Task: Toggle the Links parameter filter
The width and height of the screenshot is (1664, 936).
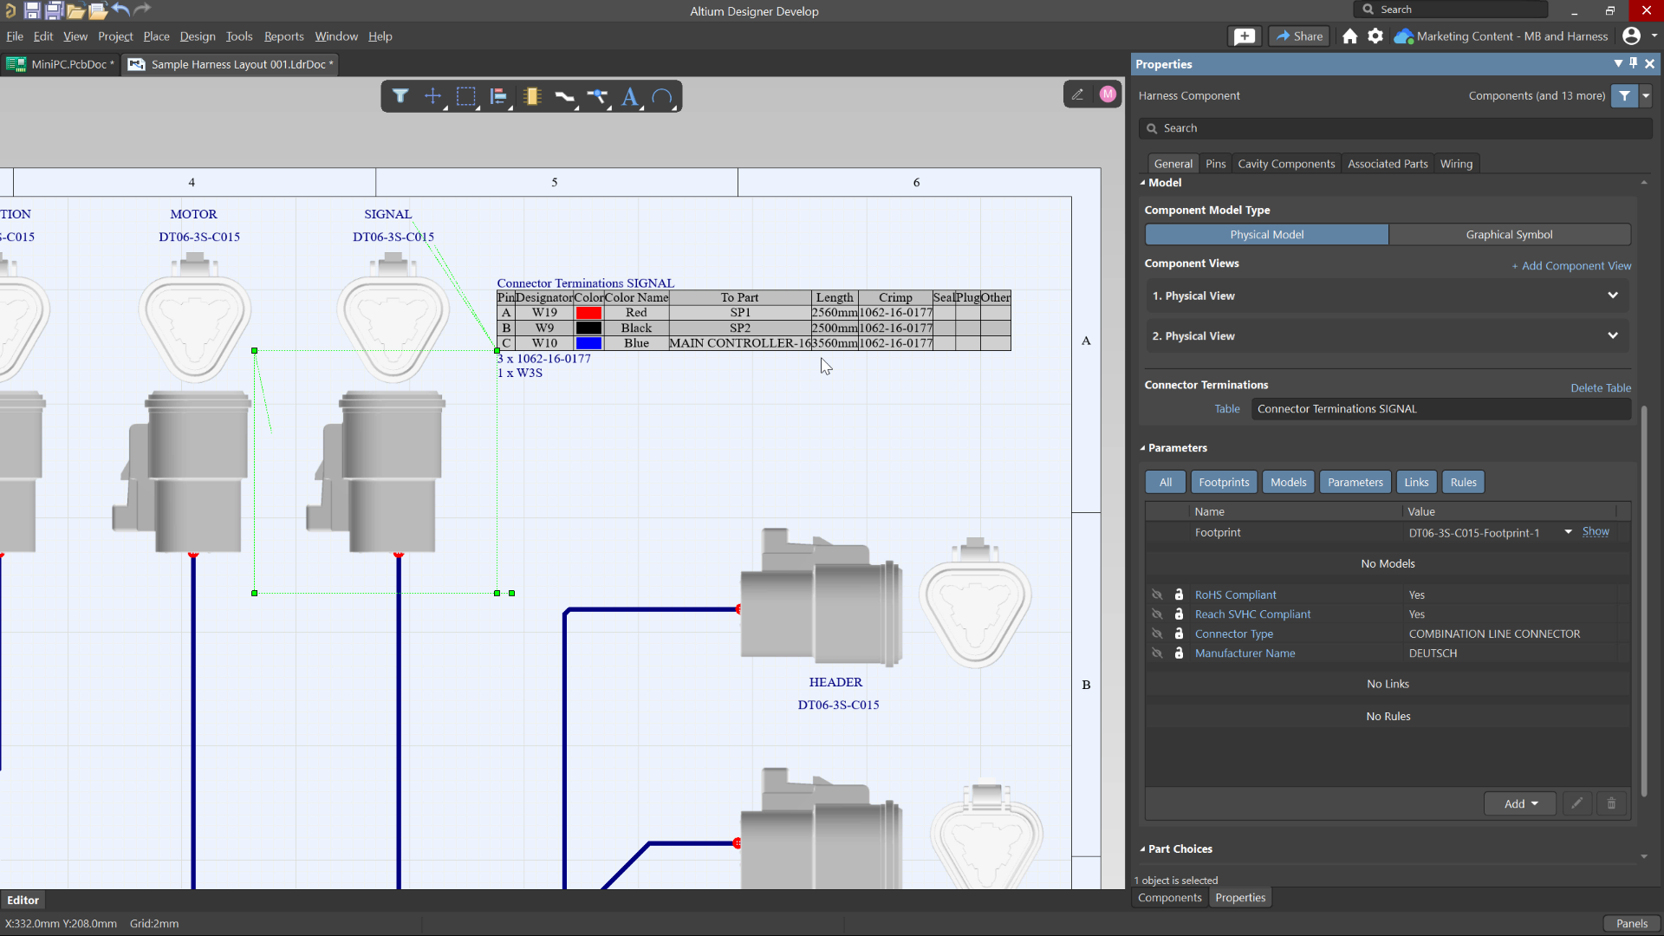Action: [1416, 483]
